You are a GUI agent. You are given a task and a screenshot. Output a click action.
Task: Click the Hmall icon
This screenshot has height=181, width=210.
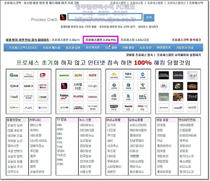tap(14, 97)
